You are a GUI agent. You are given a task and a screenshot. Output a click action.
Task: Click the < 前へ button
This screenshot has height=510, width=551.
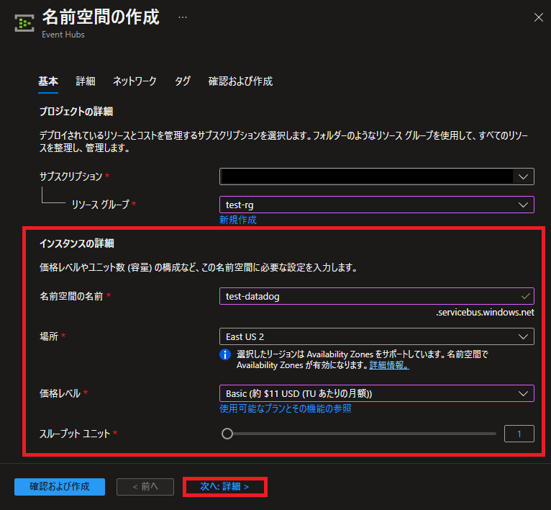click(145, 486)
